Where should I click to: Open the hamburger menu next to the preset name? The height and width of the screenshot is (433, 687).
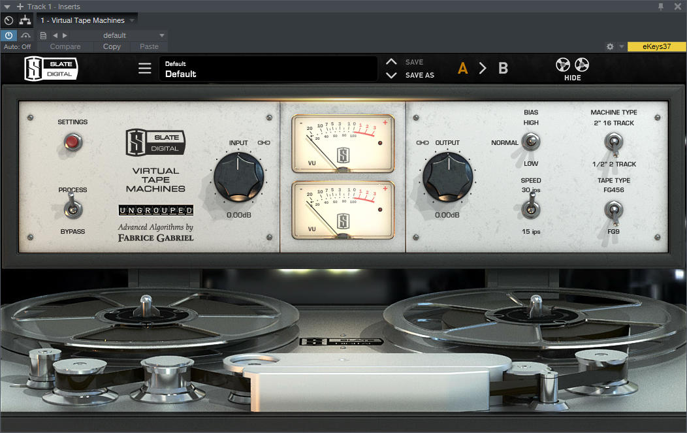[144, 68]
